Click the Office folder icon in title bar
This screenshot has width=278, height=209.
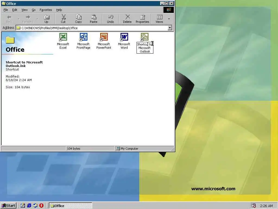pyautogui.click(x=4, y=3)
